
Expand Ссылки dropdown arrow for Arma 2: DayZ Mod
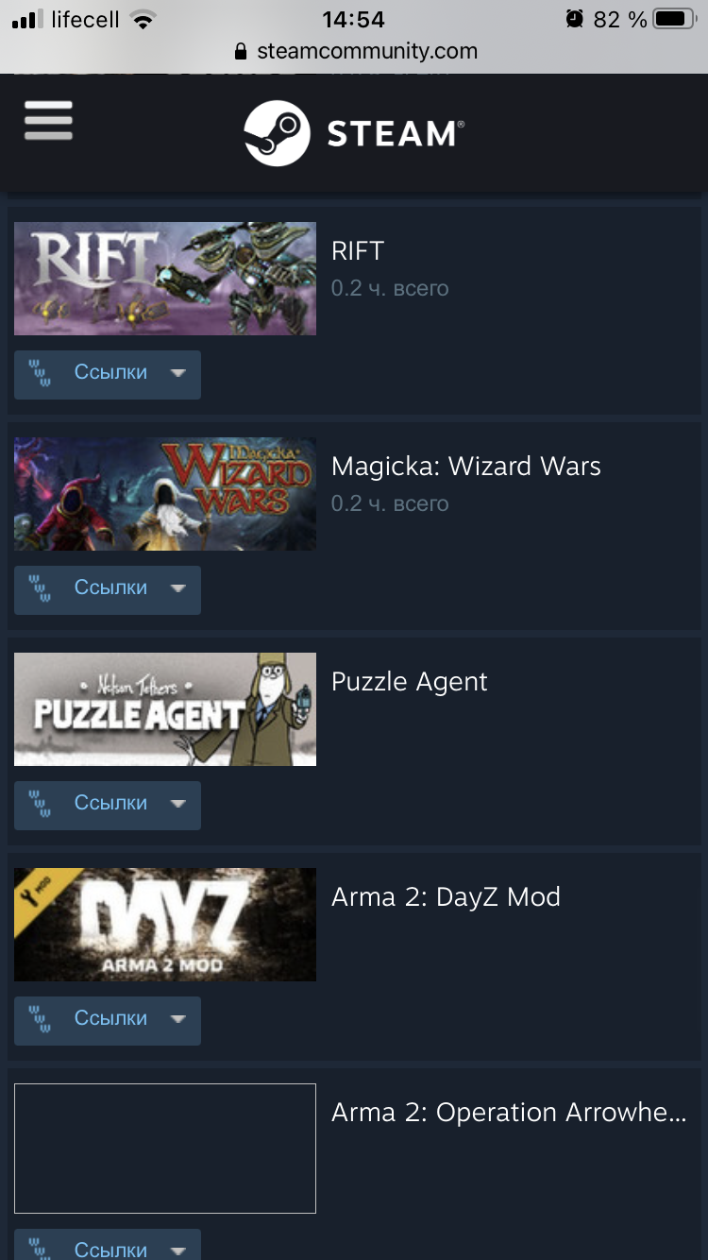tap(177, 1020)
